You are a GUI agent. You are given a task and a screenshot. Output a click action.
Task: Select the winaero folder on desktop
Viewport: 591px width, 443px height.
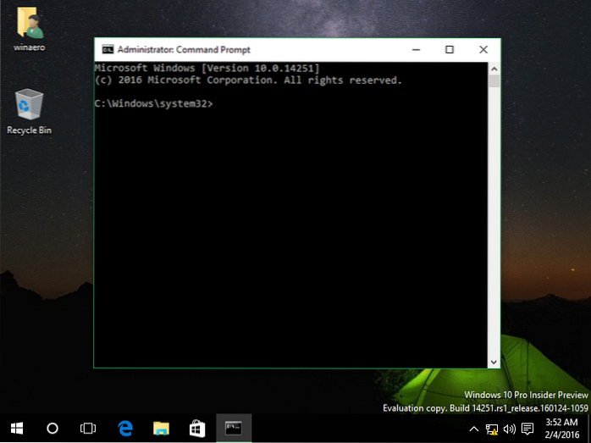[x=29, y=29]
